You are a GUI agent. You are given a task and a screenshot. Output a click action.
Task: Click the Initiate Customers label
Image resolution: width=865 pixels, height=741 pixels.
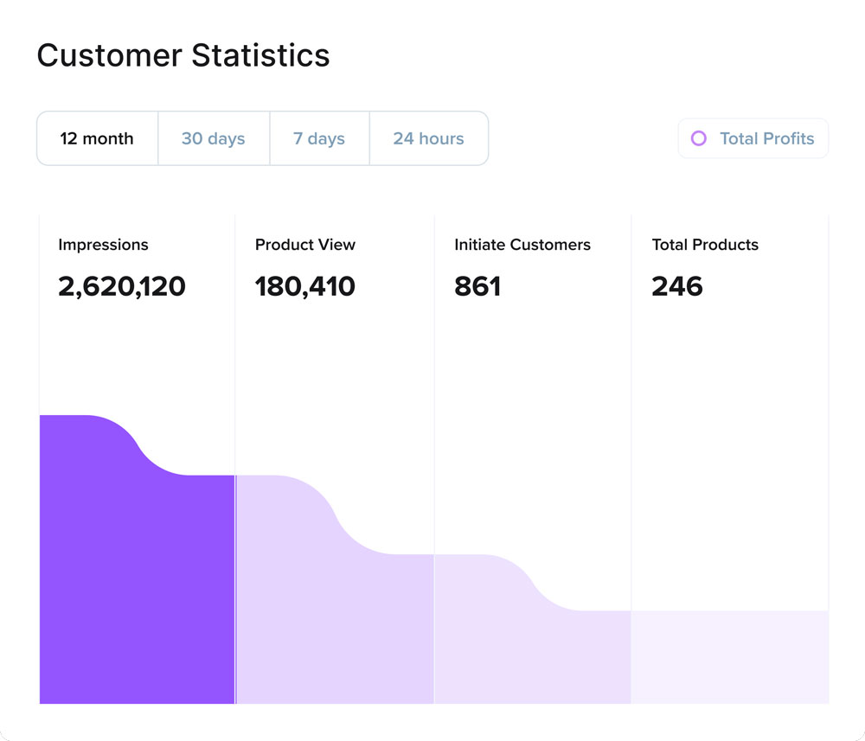pos(522,245)
